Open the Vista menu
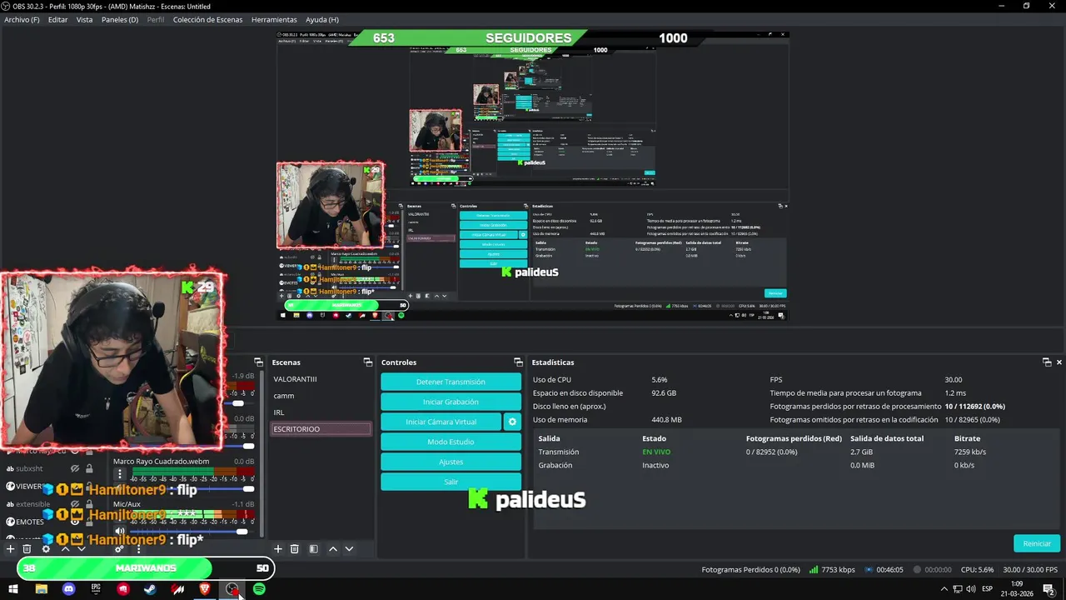This screenshot has width=1066, height=600. [x=85, y=19]
